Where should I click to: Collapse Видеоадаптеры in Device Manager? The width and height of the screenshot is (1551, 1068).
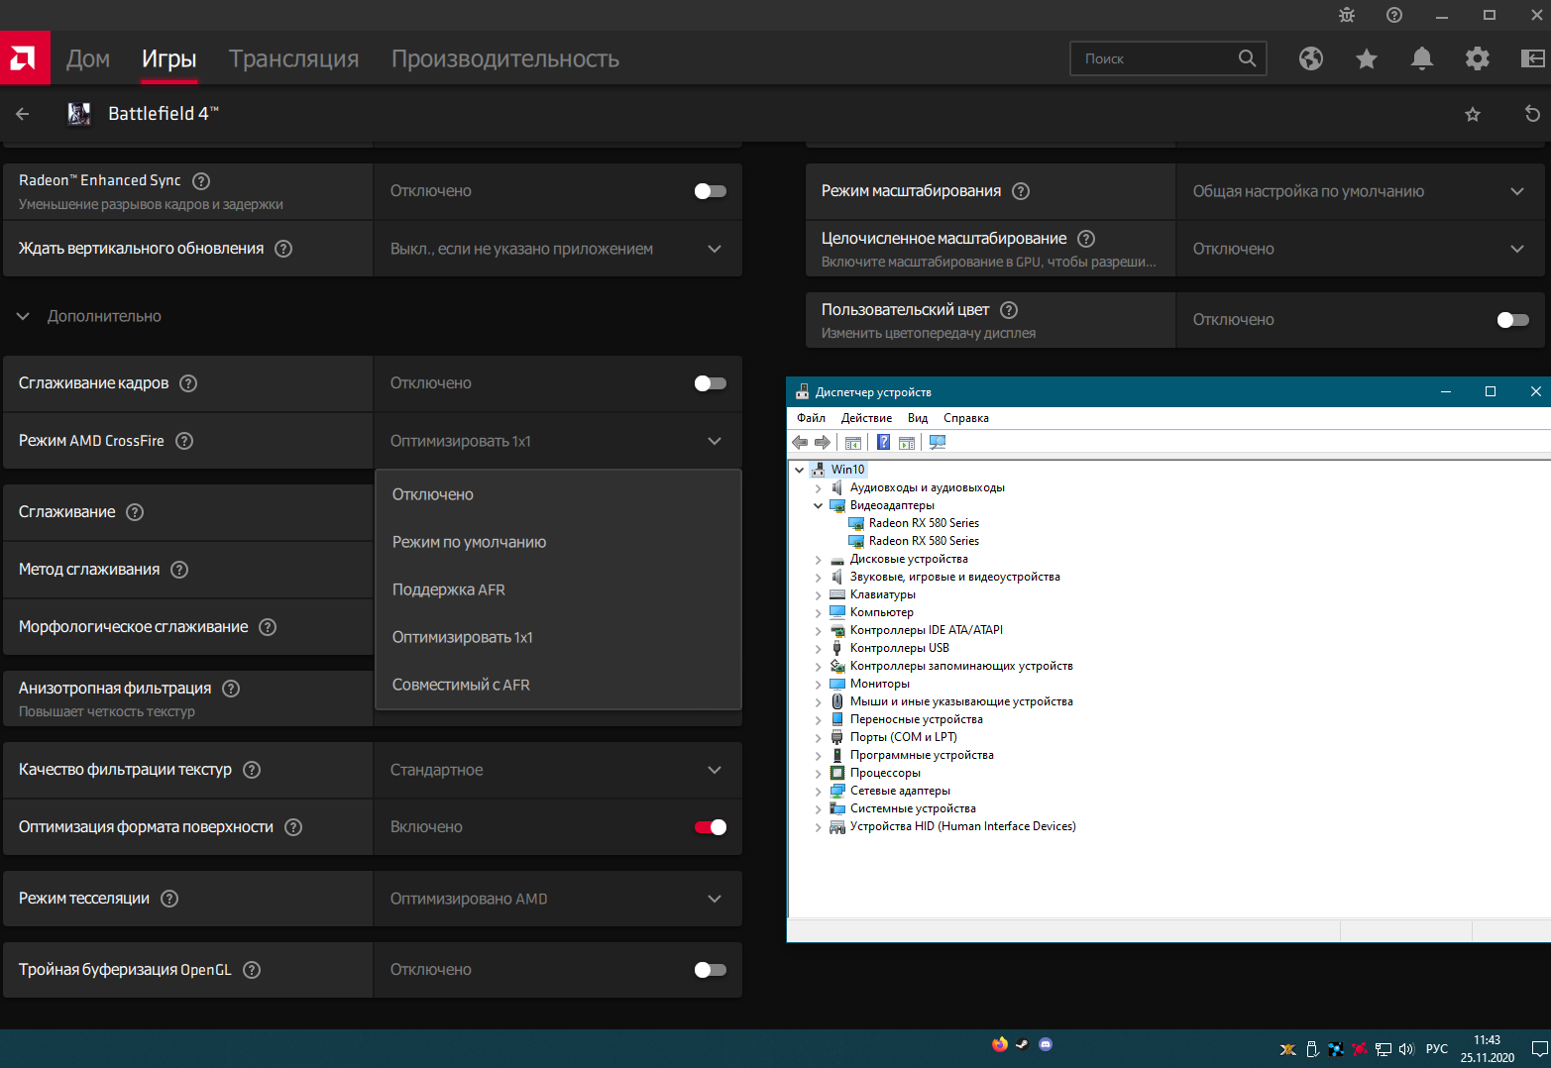tap(819, 505)
